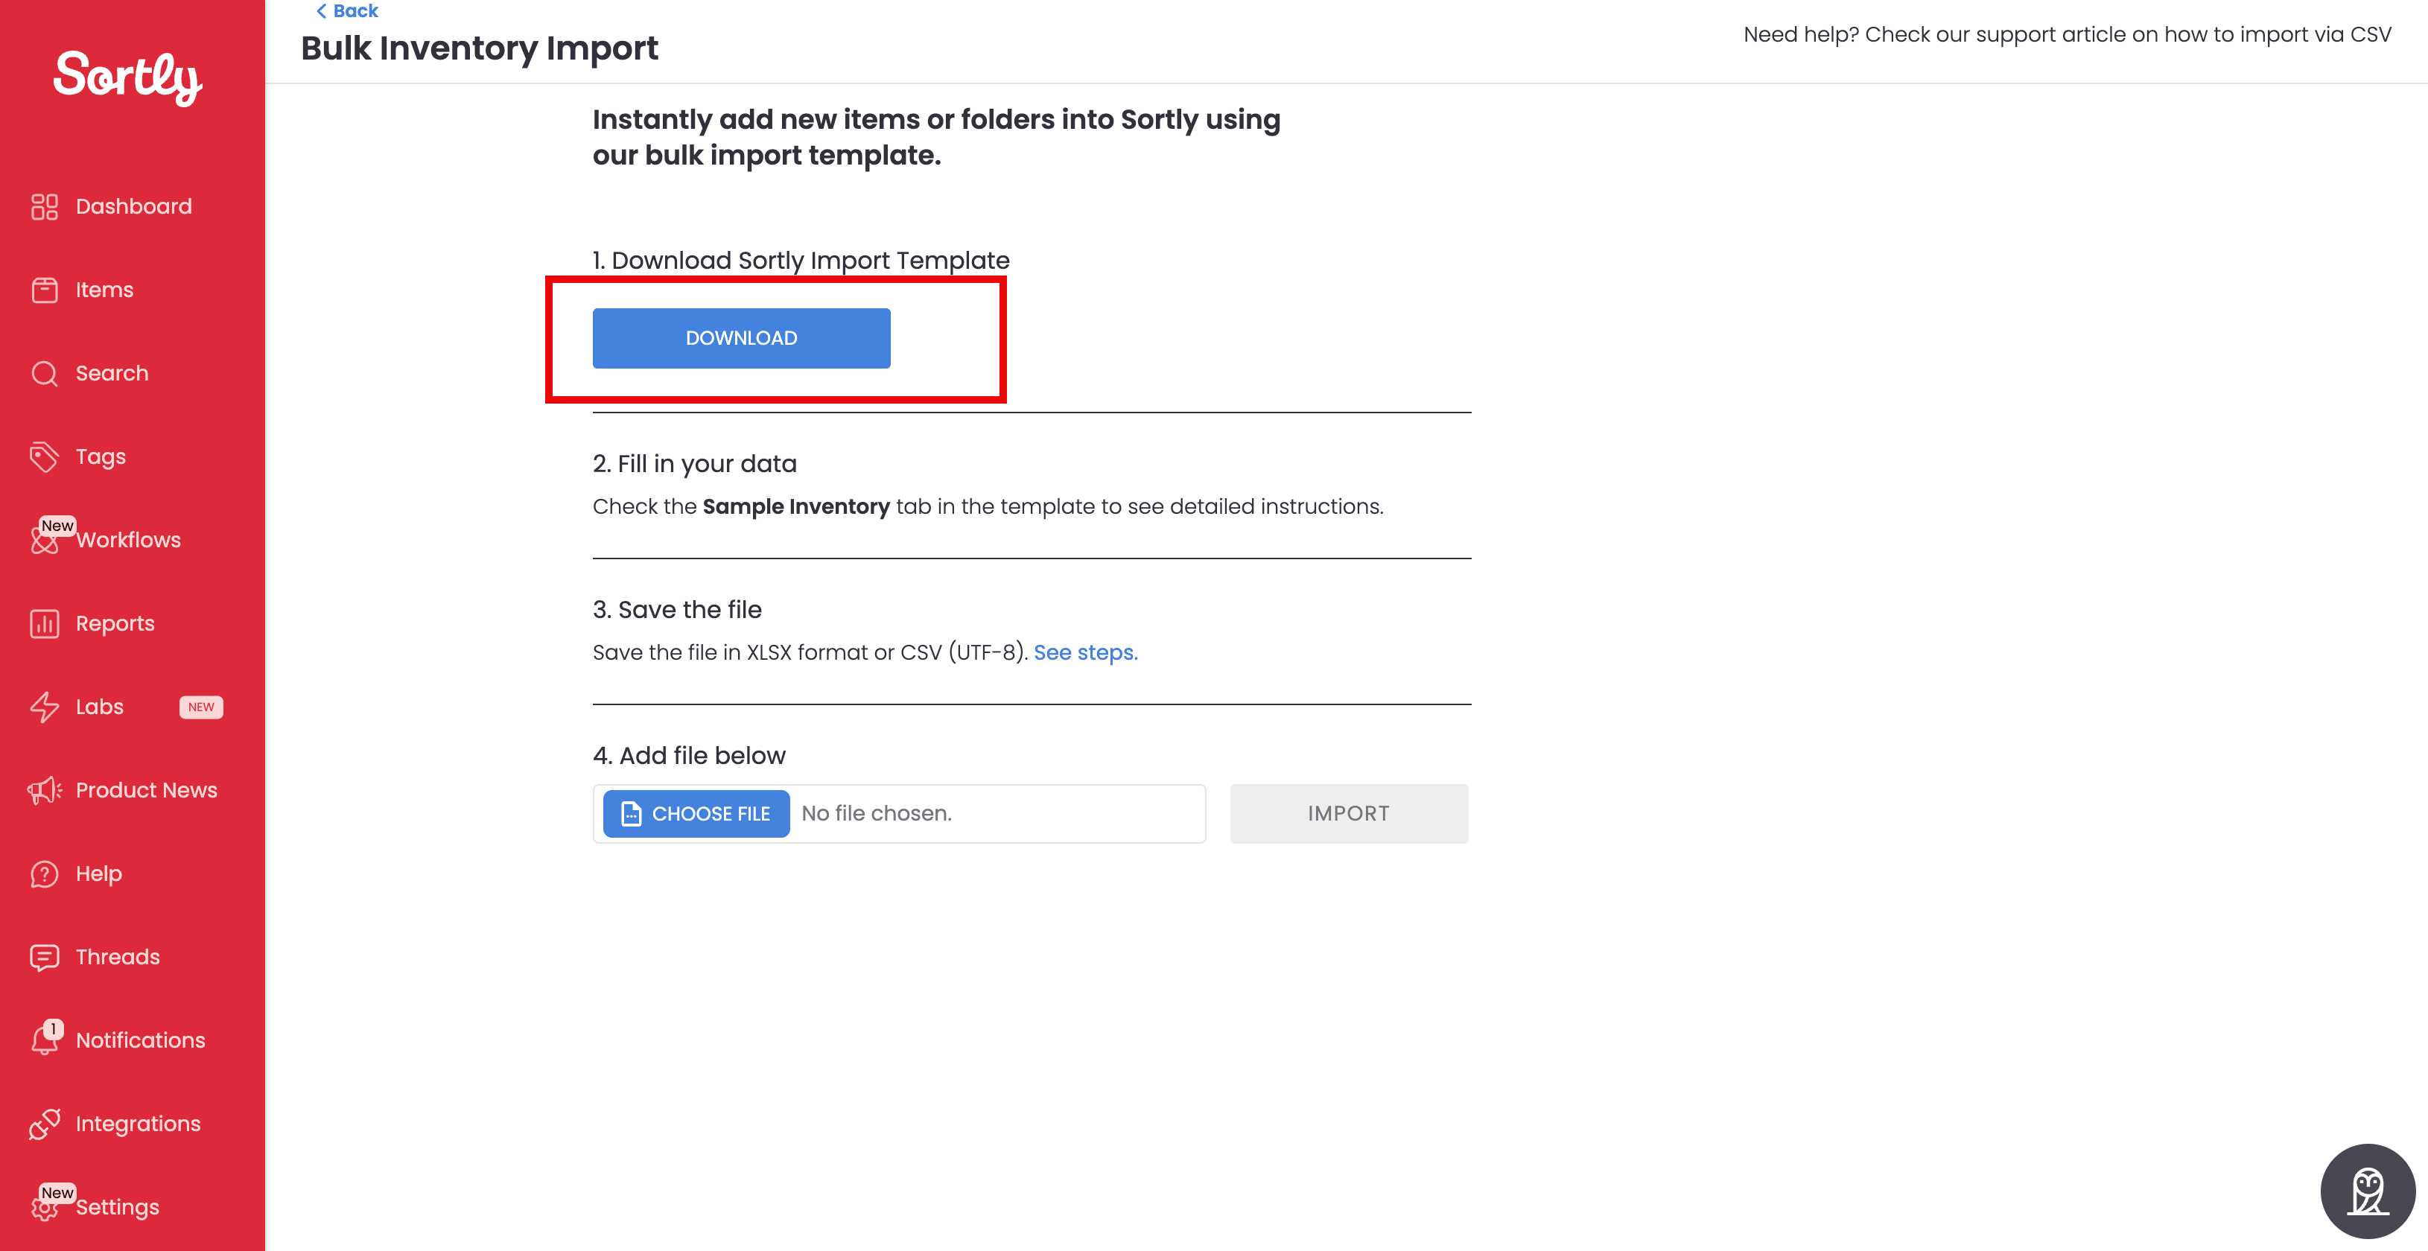Screen dimensions: 2428x1251
Task: Open Product News in the sidebar
Action: pos(146,790)
